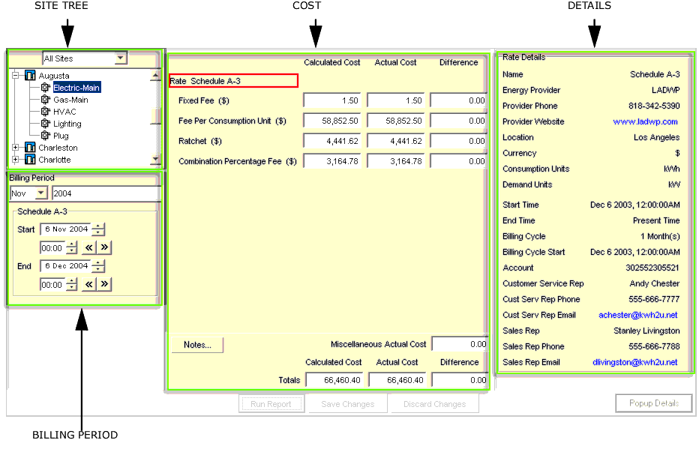Click the Miscellaneous Actual Cost field
The height and width of the screenshot is (452, 699).
point(459,344)
